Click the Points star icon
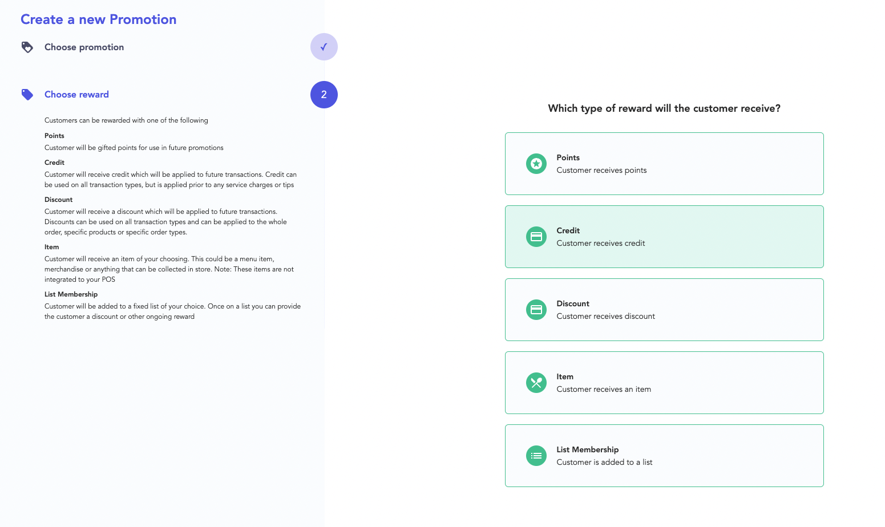Viewport: 885px width, 527px height. click(x=536, y=164)
